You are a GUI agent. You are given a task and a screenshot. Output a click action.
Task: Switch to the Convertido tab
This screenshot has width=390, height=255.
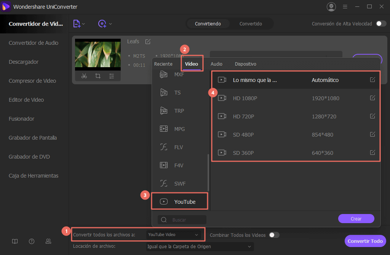[251, 24]
